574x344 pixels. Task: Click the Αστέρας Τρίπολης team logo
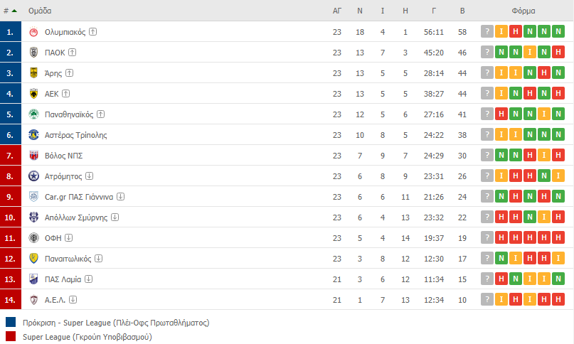tap(33, 135)
